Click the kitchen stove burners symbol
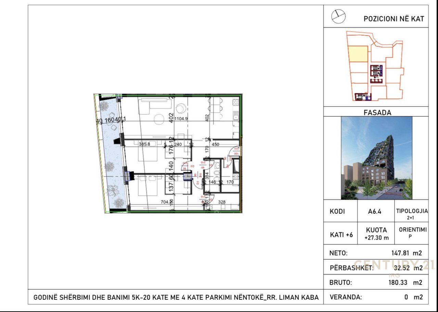This screenshot has height=312, width=438. pyautogui.click(x=235, y=102)
